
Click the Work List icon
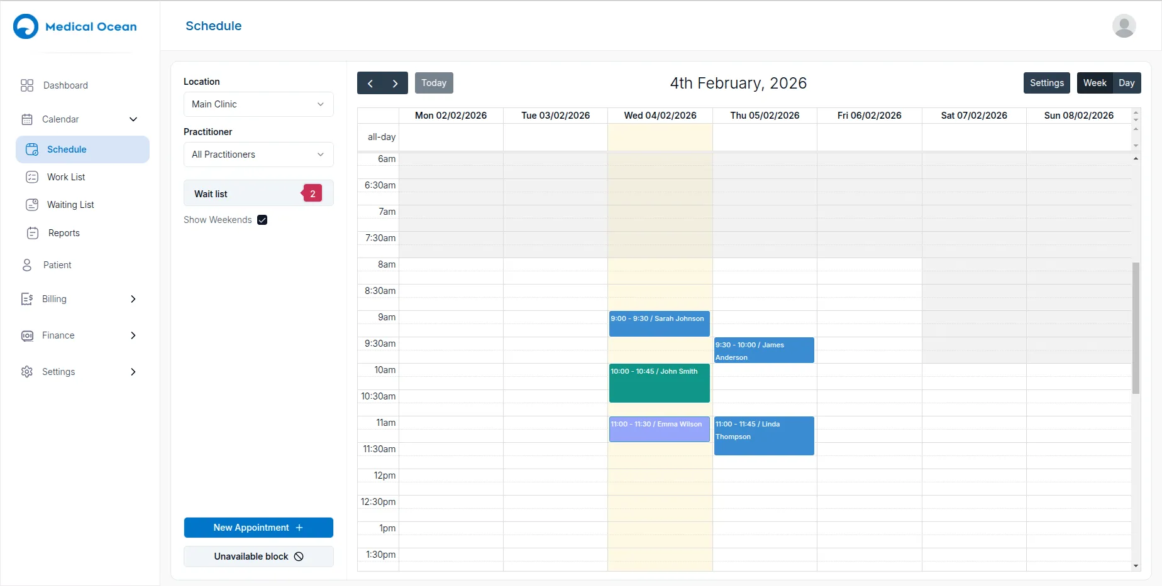(33, 177)
